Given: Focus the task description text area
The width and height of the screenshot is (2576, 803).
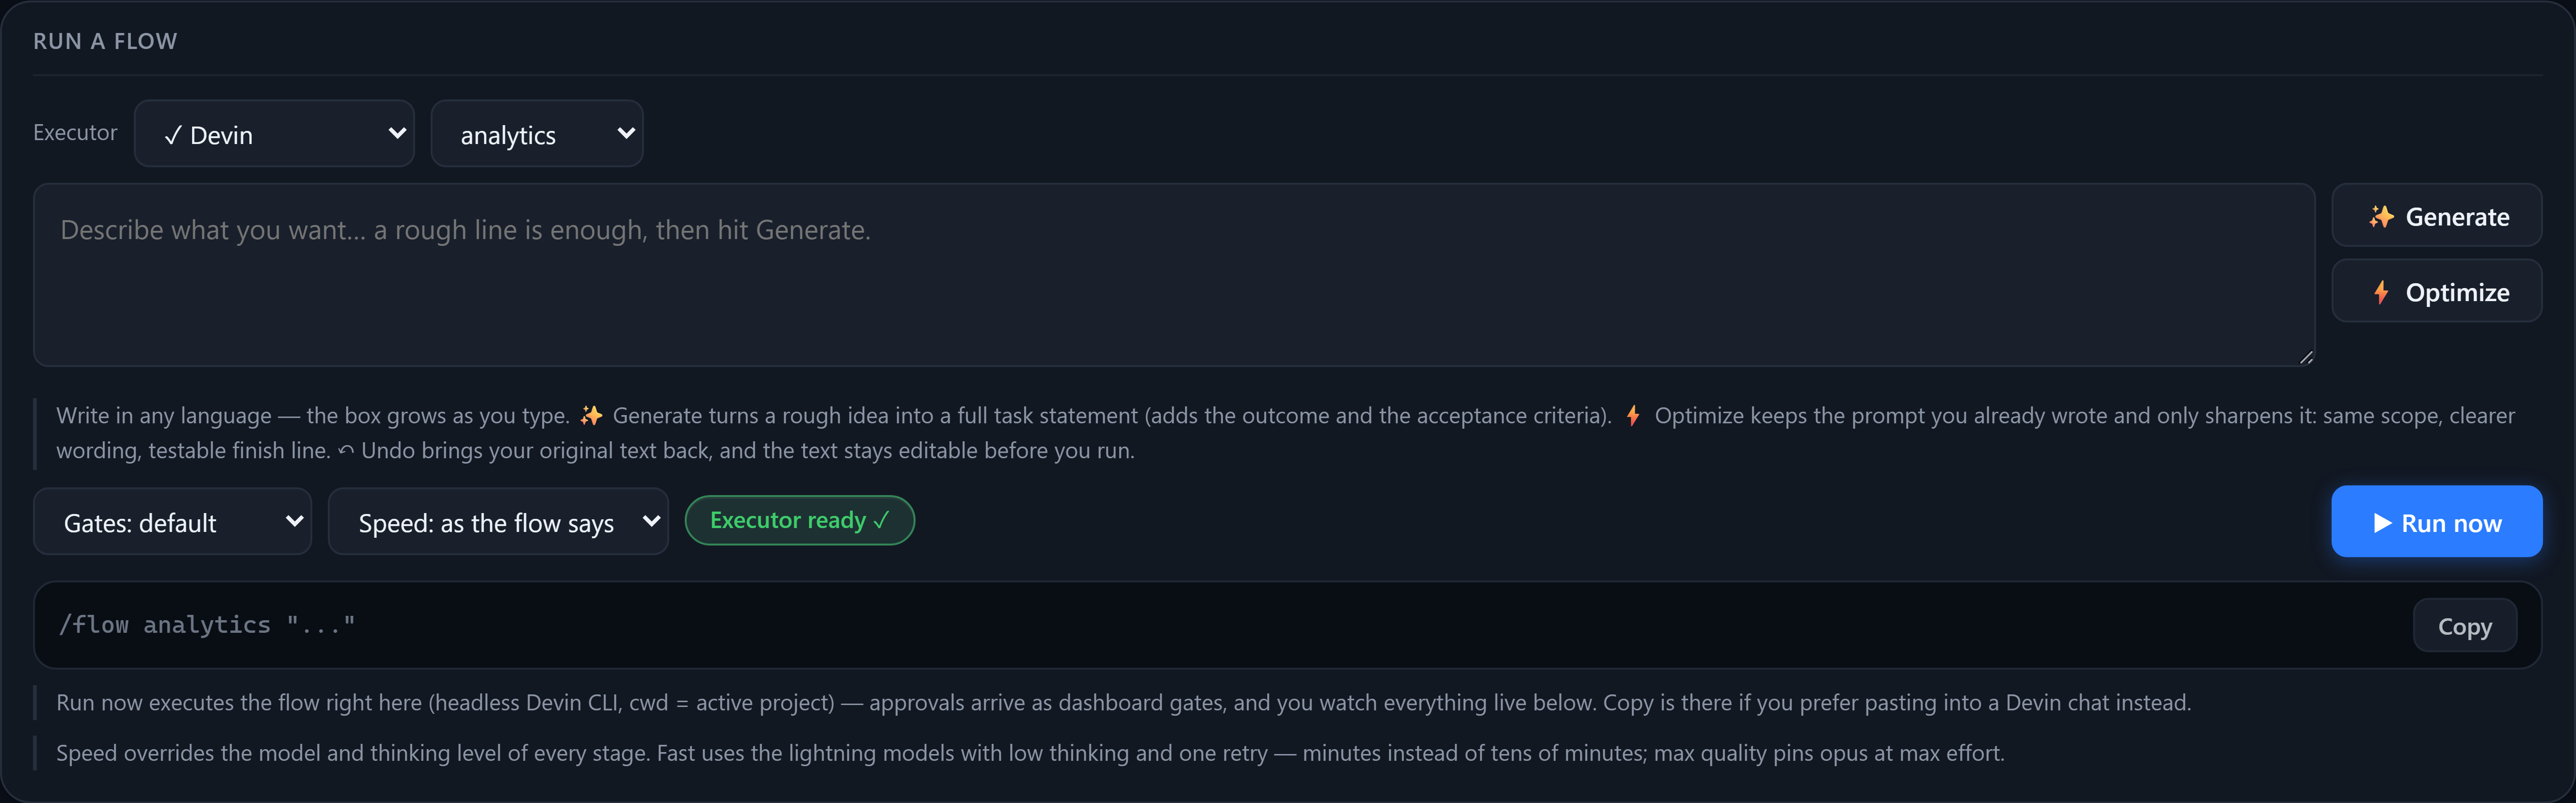Looking at the screenshot, I should coord(1174,275).
